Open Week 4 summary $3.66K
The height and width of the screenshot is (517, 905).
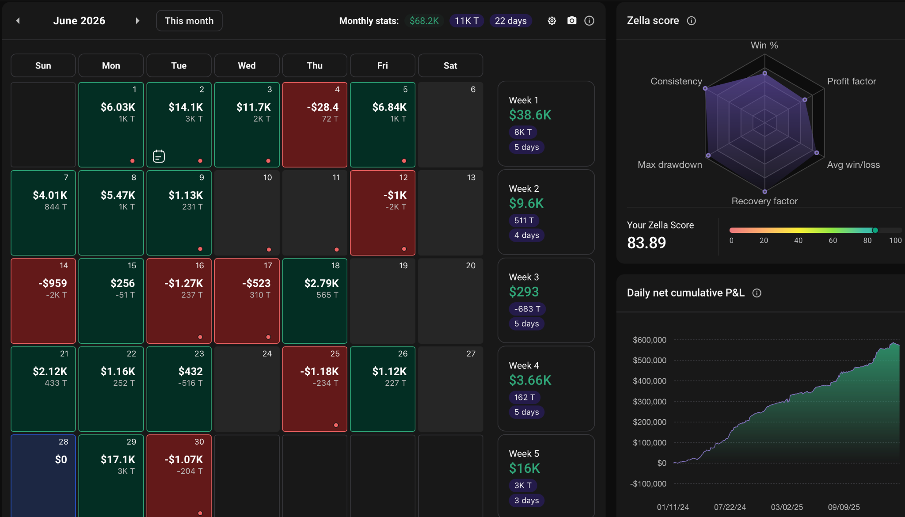coord(546,389)
